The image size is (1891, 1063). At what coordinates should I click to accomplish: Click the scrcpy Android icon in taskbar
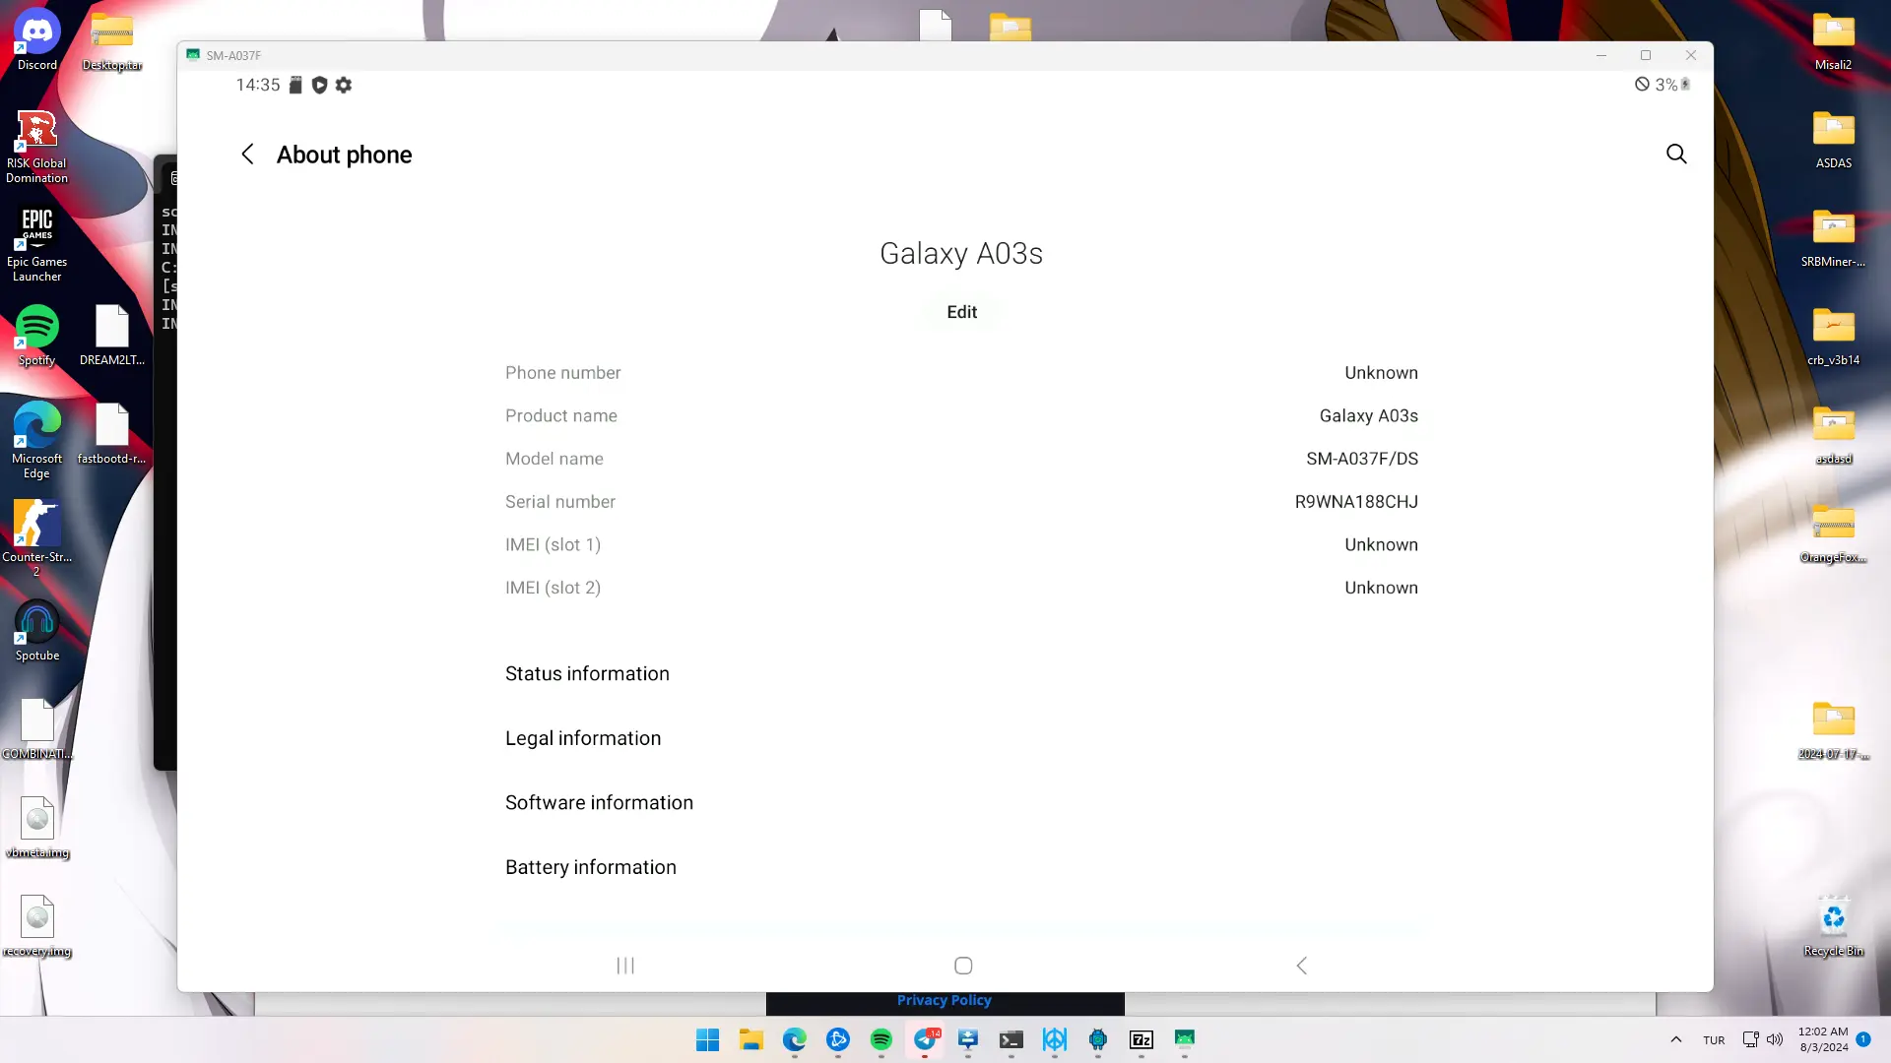point(1184,1039)
